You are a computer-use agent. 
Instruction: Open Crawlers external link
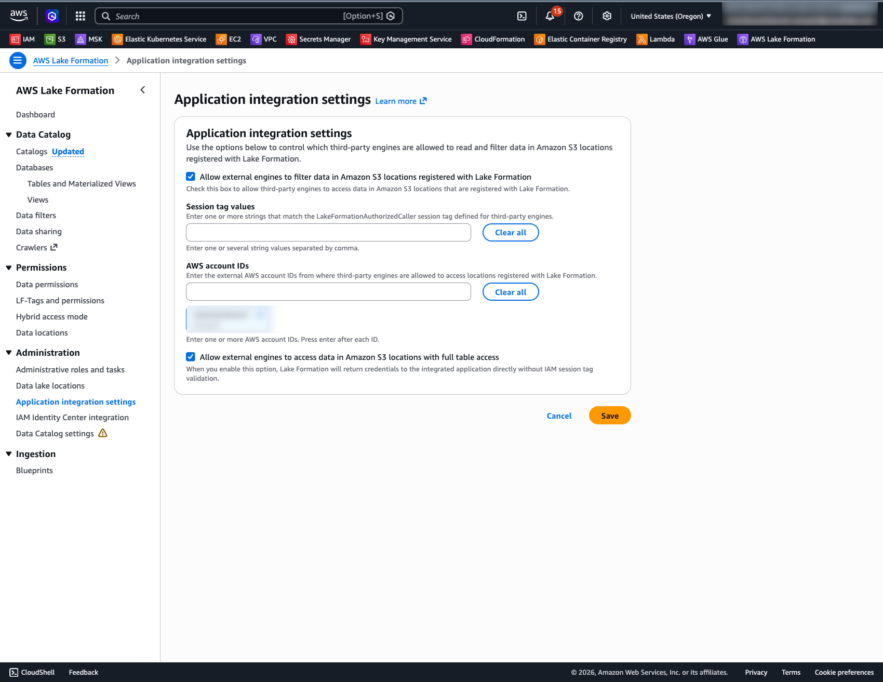(37, 247)
